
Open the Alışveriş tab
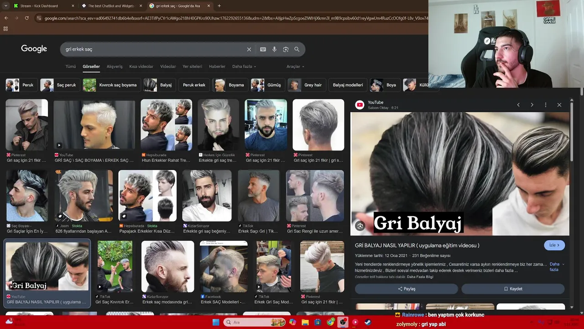click(115, 66)
